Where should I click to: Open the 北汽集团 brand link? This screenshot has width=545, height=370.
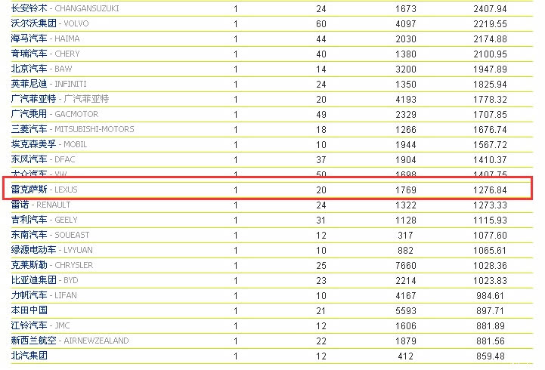[x=29, y=356]
